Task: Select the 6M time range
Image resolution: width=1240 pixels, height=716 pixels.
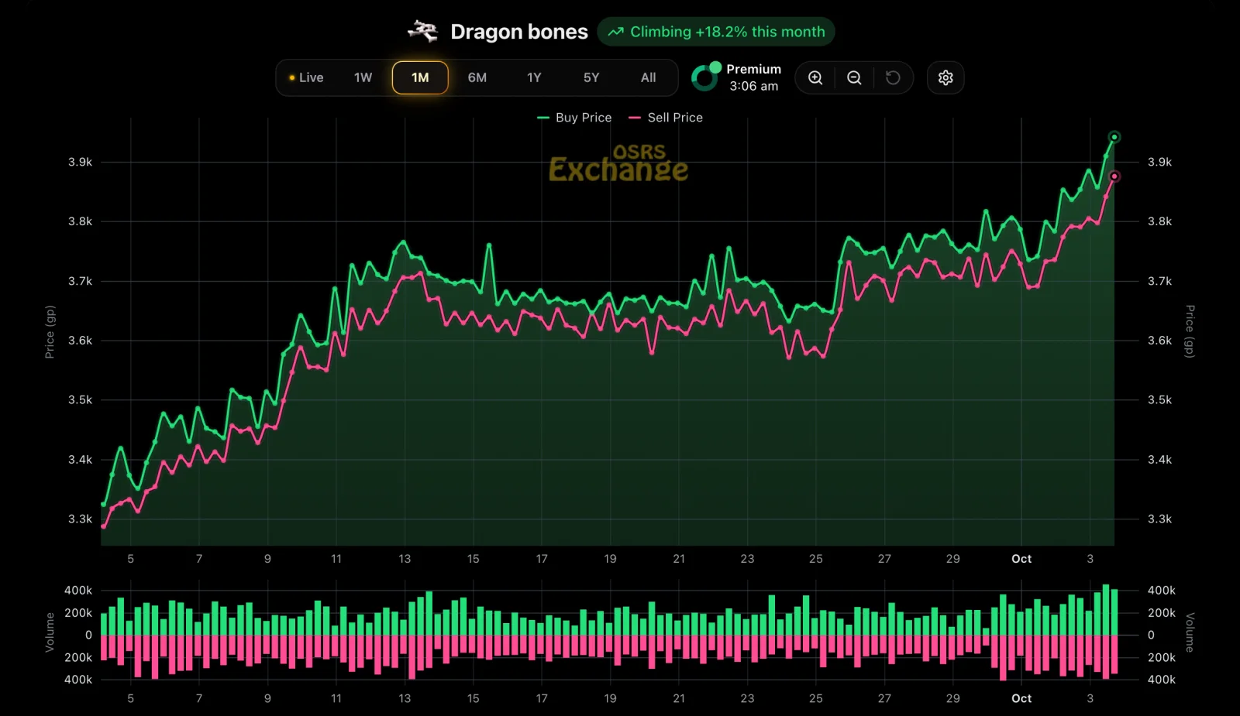Action: click(477, 77)
